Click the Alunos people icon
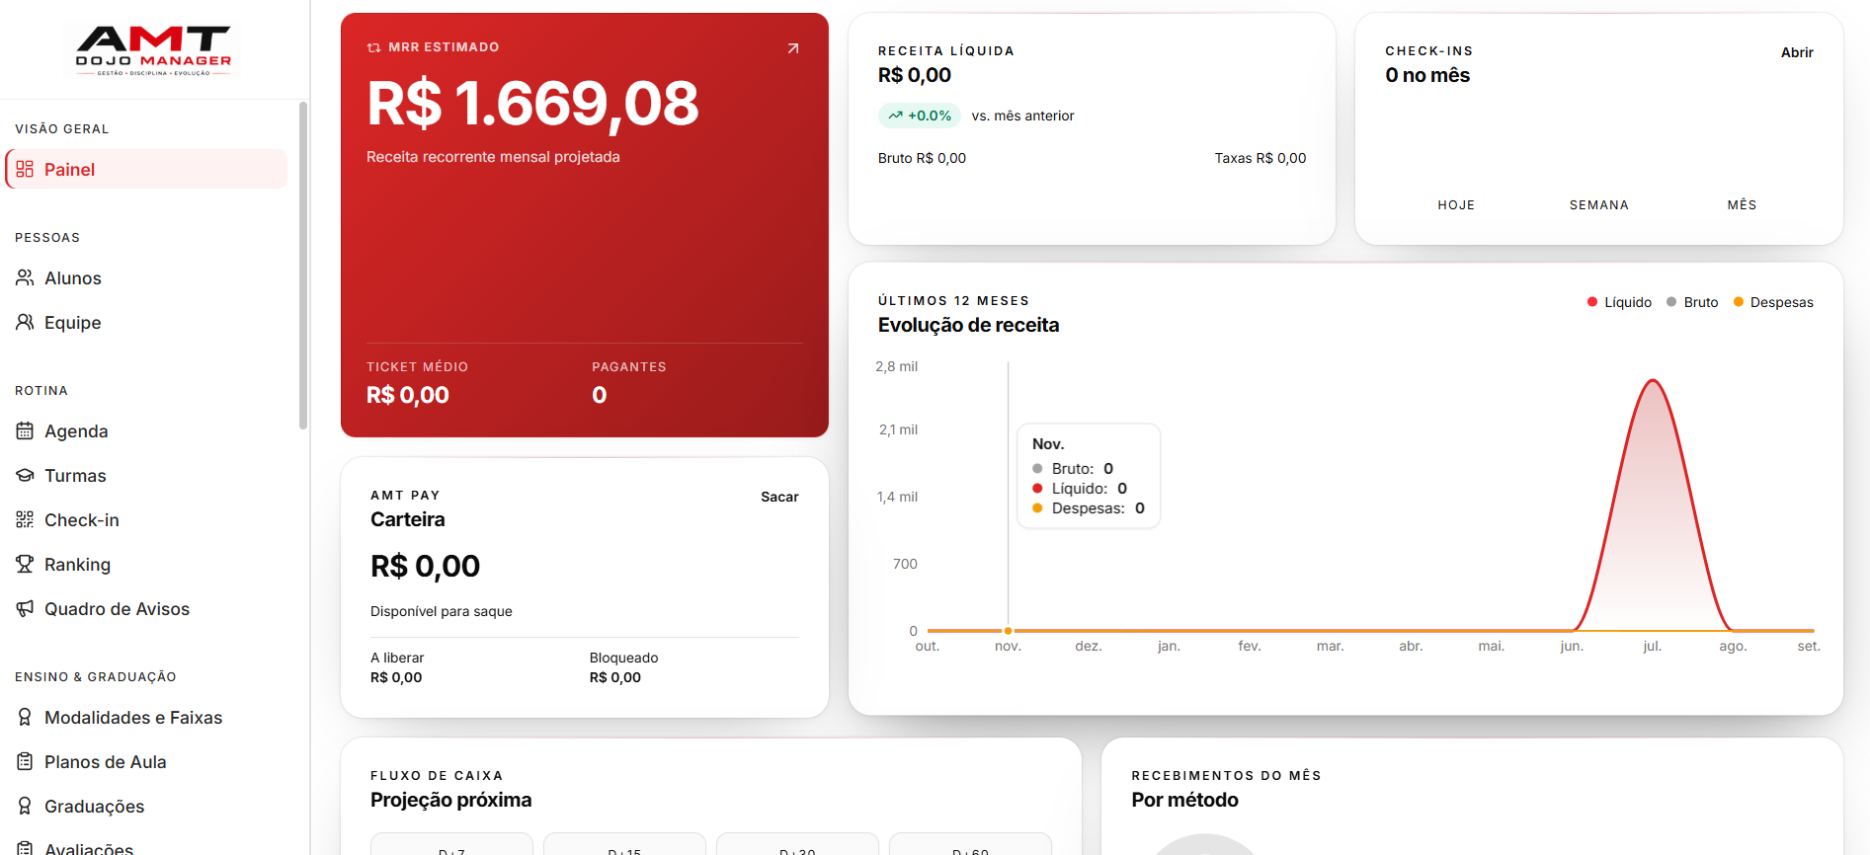Image resolution: width=1870 pixels, height=855 pixels. click(25, 277)
